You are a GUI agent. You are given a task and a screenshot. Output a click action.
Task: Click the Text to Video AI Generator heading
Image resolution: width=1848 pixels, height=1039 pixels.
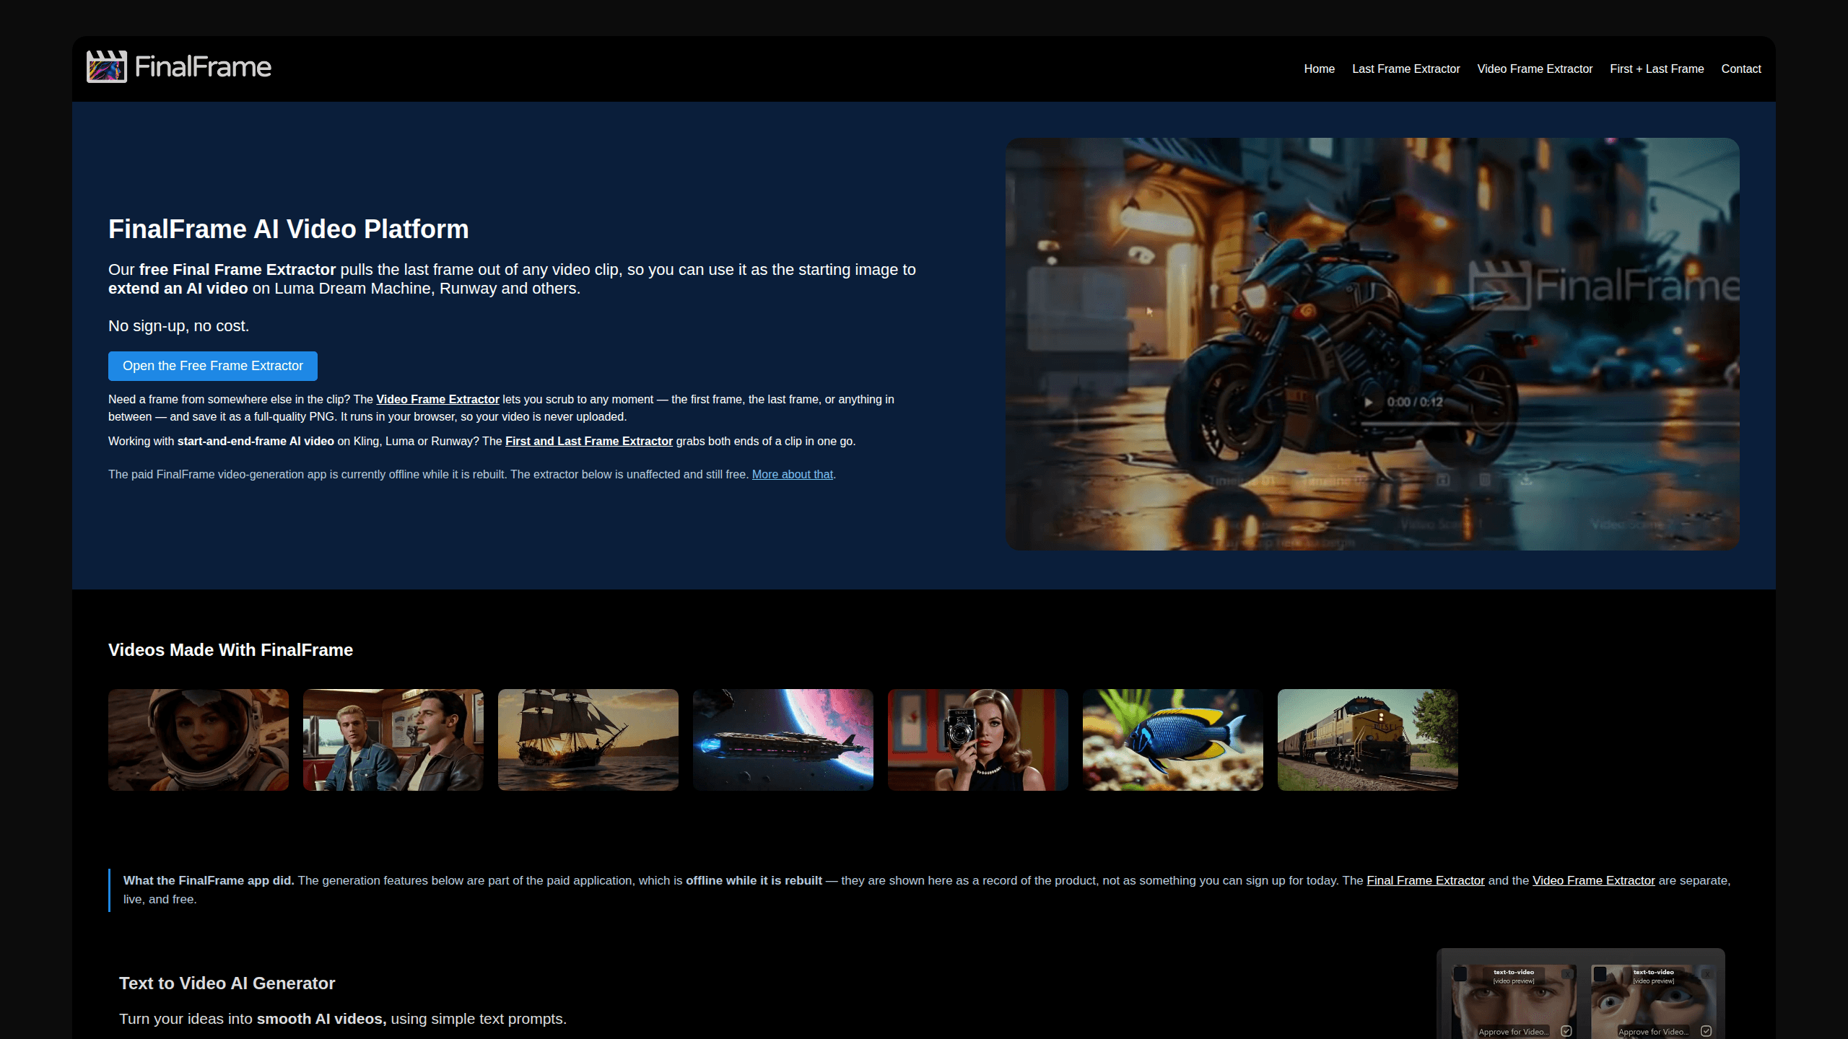(x=227, y=983)
